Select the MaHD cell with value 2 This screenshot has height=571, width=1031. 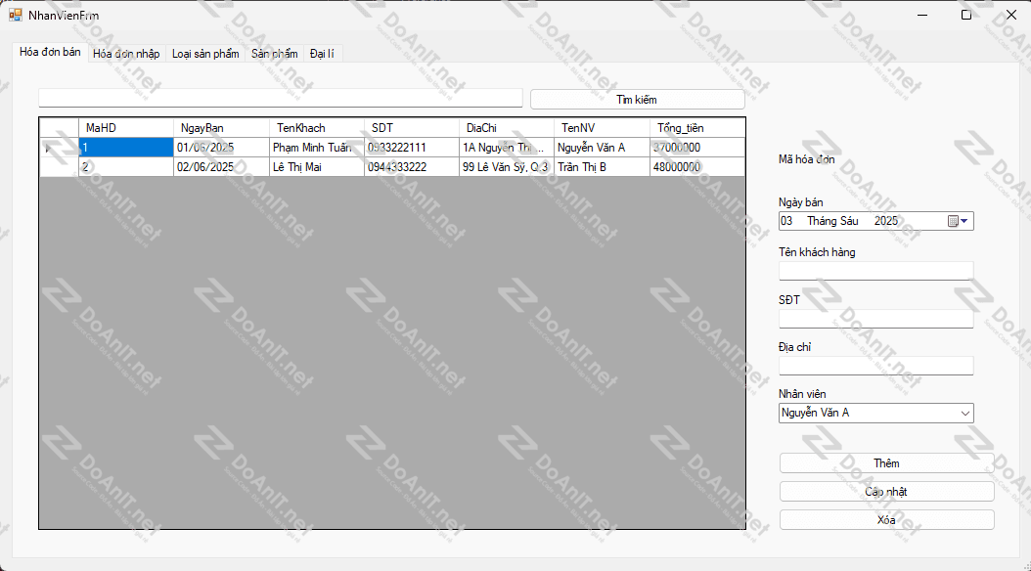(x=126, y=167)
